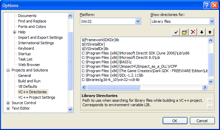Select Find and Replace in the tree
This screenshot has width=220, height=130.
pyautogui.click(x=32, y=21)
